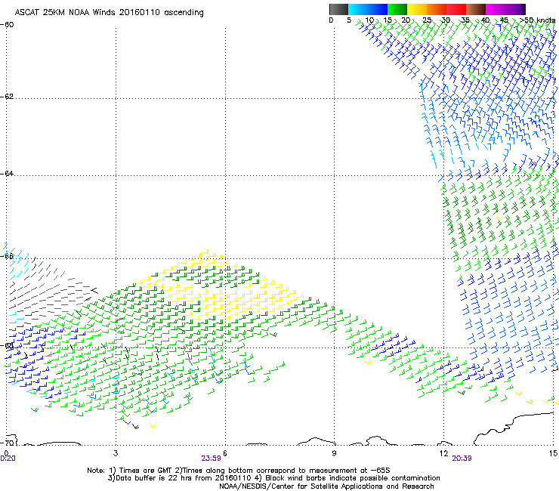The height and width of the screenshot is (491, 559).
Task: Click the purple time stamp '23:59'
Action: tap(211, 459)
